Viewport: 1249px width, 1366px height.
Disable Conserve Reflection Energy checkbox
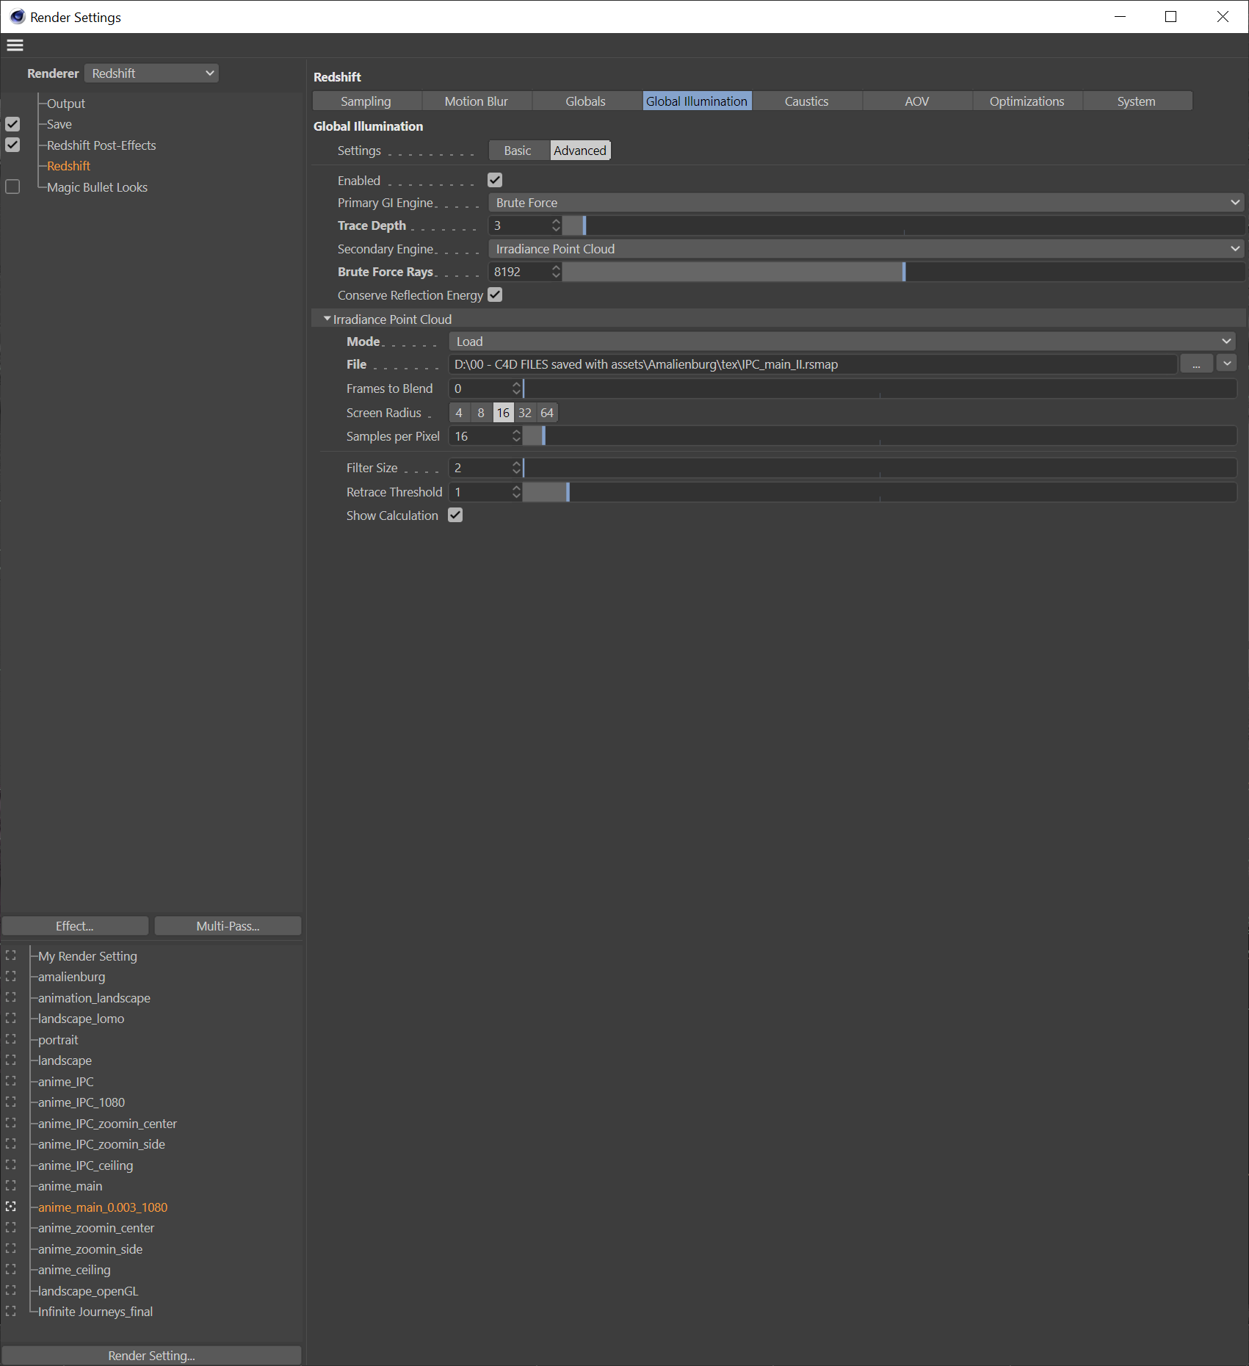[495, 294]
